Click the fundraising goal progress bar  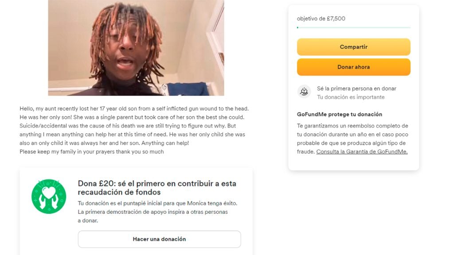pos(353,27)
